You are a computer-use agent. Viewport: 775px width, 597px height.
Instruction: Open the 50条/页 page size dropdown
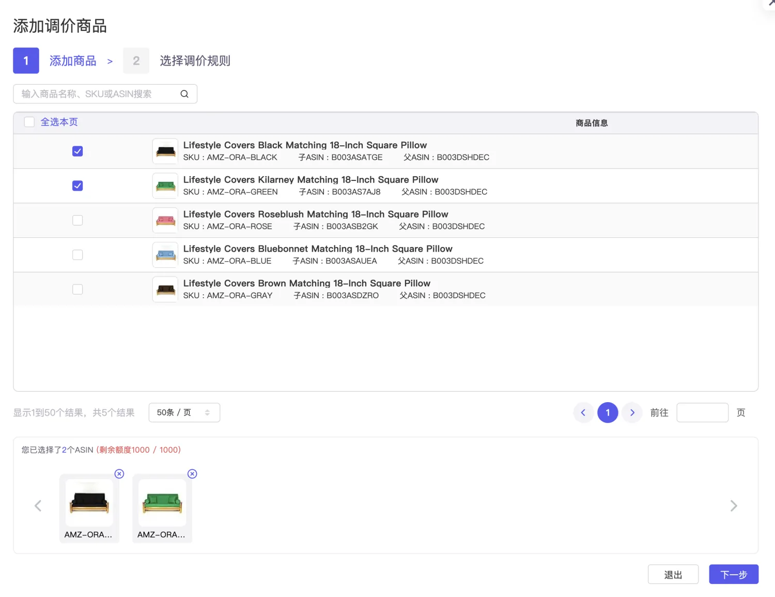pyautogui.click(x=184, y=412)
